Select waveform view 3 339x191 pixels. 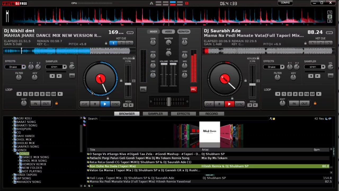click(x=330, y=21)
